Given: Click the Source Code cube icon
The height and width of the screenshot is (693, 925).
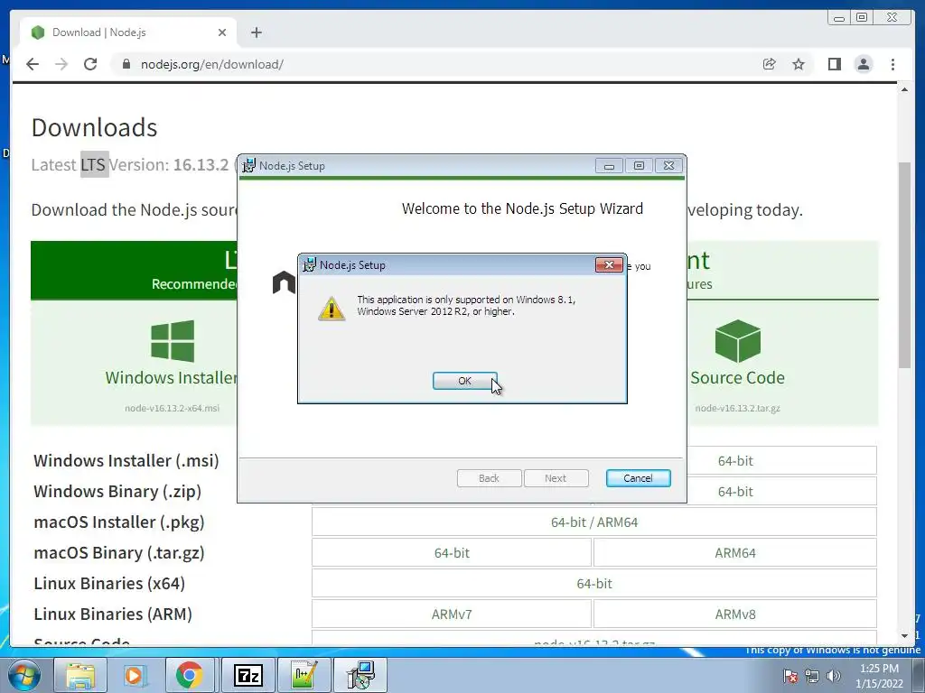Looking at the screenshot, I should click(737, 340).
